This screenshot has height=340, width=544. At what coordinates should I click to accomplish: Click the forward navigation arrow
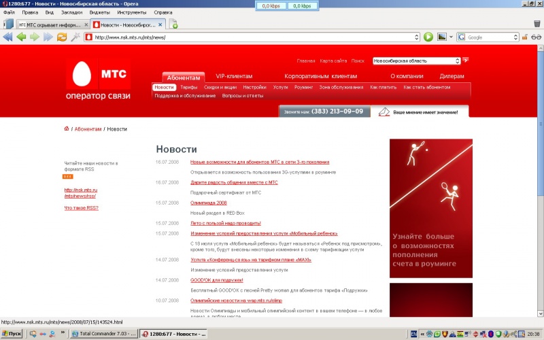pos(35,37)
